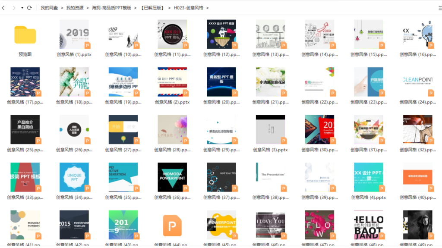Screen dimensions: 442x248
Task: Click the CLEANPOINT file 创意风格 (24)
Action: point(418,82)
